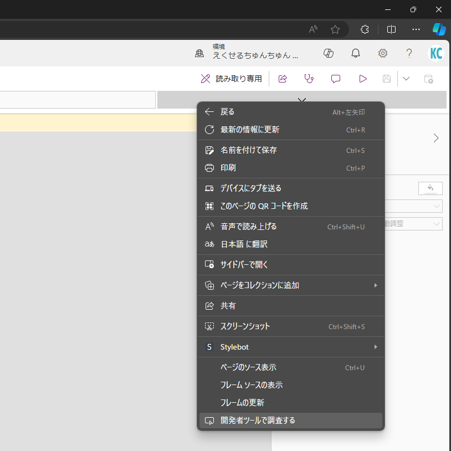This screenshot has width=451, height=451.
Task: Open the fill color picker swatch
Action: coord(430,188)
